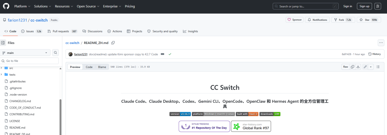387x135 pixels.
Task: Switch the file view to Blame
Action: point(102,67)
